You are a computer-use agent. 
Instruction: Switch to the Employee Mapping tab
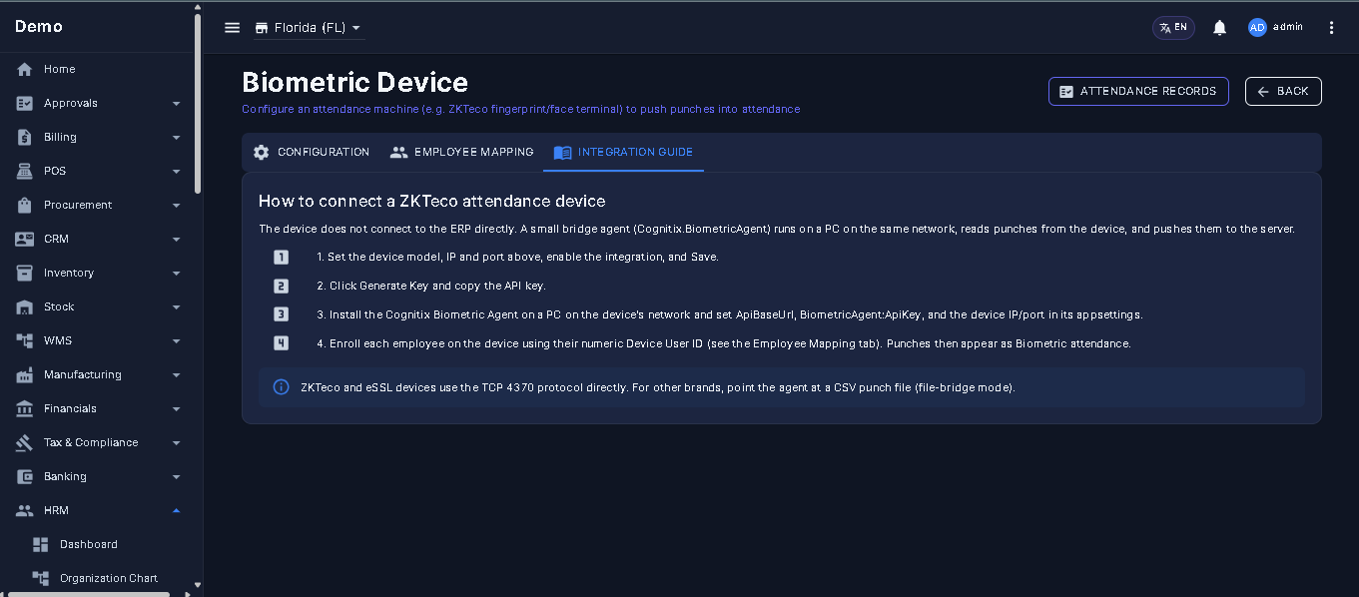click(461, 153)
